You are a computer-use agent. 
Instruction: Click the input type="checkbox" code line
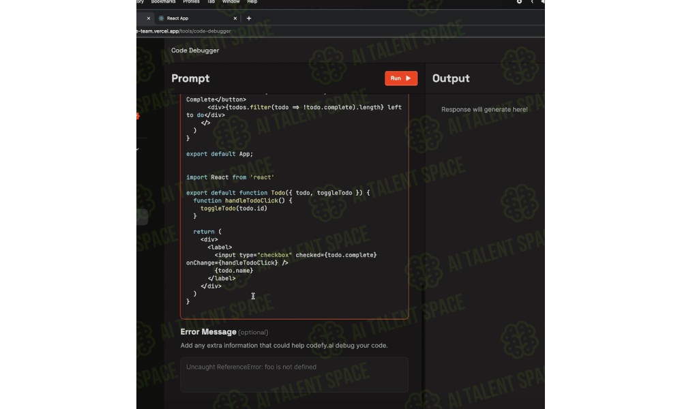point(296,255)
